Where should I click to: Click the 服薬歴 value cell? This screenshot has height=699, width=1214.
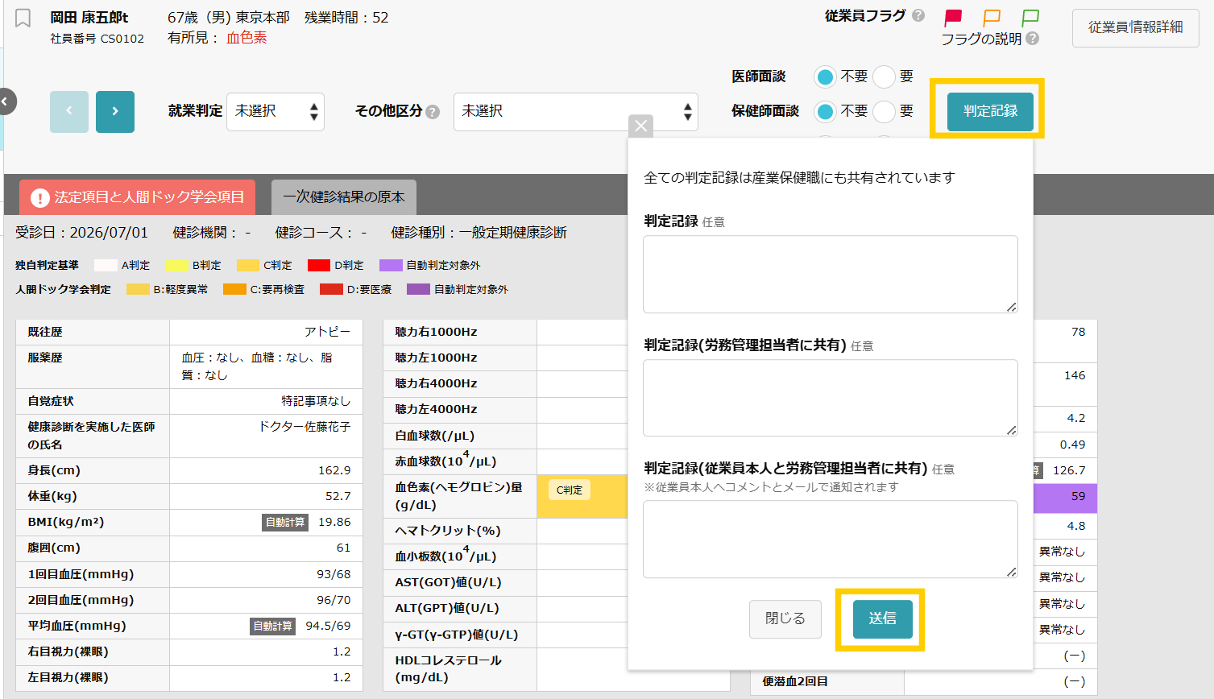point(266,366)
